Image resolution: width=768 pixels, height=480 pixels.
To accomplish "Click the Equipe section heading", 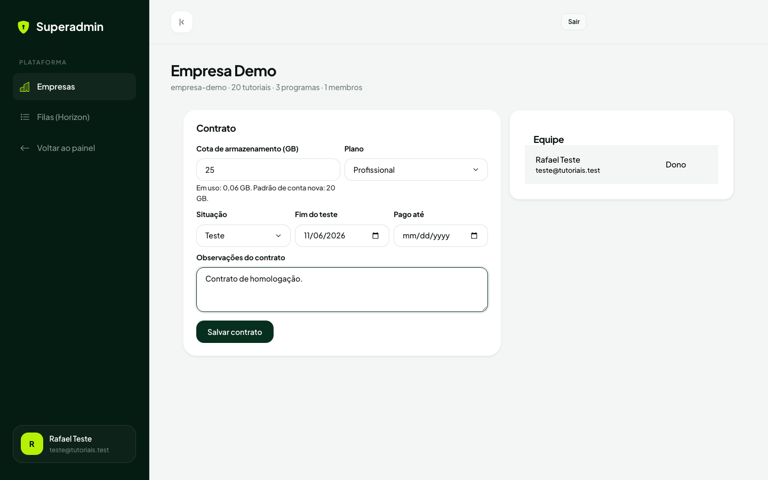I will 549,140.
